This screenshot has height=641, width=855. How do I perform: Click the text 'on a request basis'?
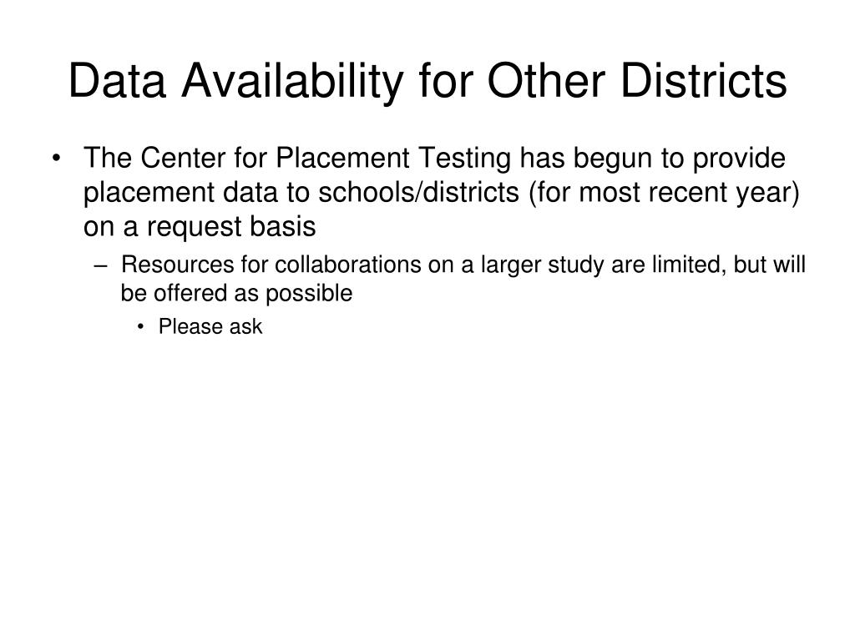click(200, 226)
